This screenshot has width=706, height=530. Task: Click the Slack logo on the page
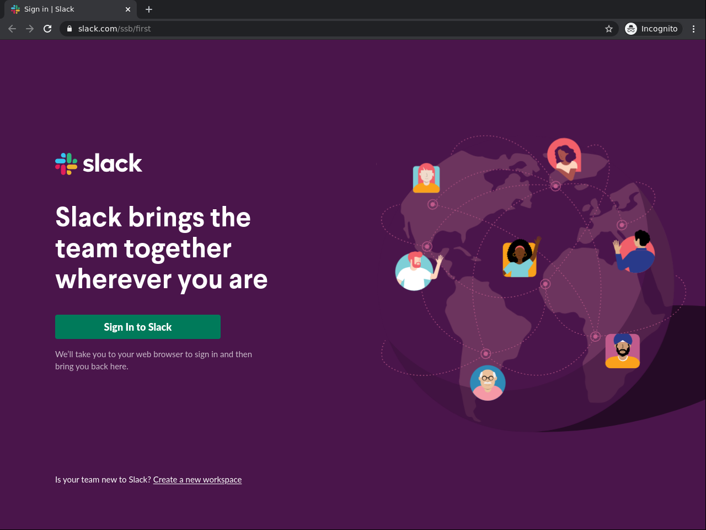pyautogui.click(x=99, y=163)
